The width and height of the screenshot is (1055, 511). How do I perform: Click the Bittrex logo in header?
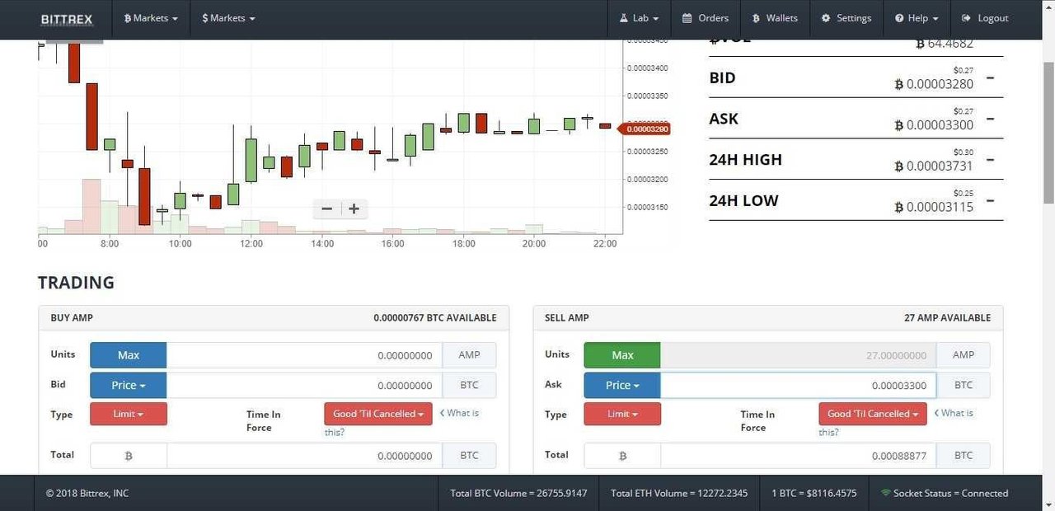(x=67, y=19)
